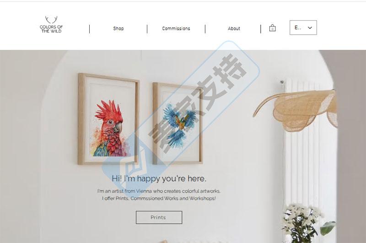The height and width of the screenshot is (243, 366).
Task: Open the Commissions menu item
Action: pyautogui.click(x=176, y=28)
